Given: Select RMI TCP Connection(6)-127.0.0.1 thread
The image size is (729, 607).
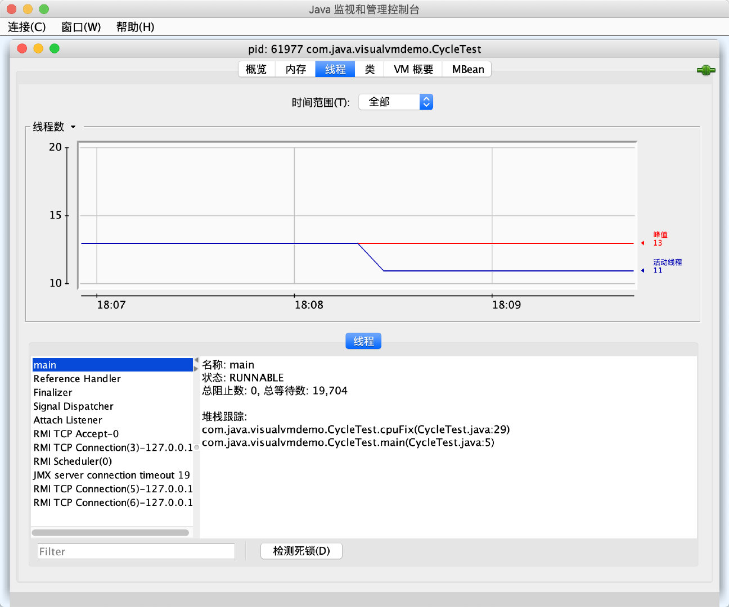Looking at the screenshot, I should click(x=112, y=502).
